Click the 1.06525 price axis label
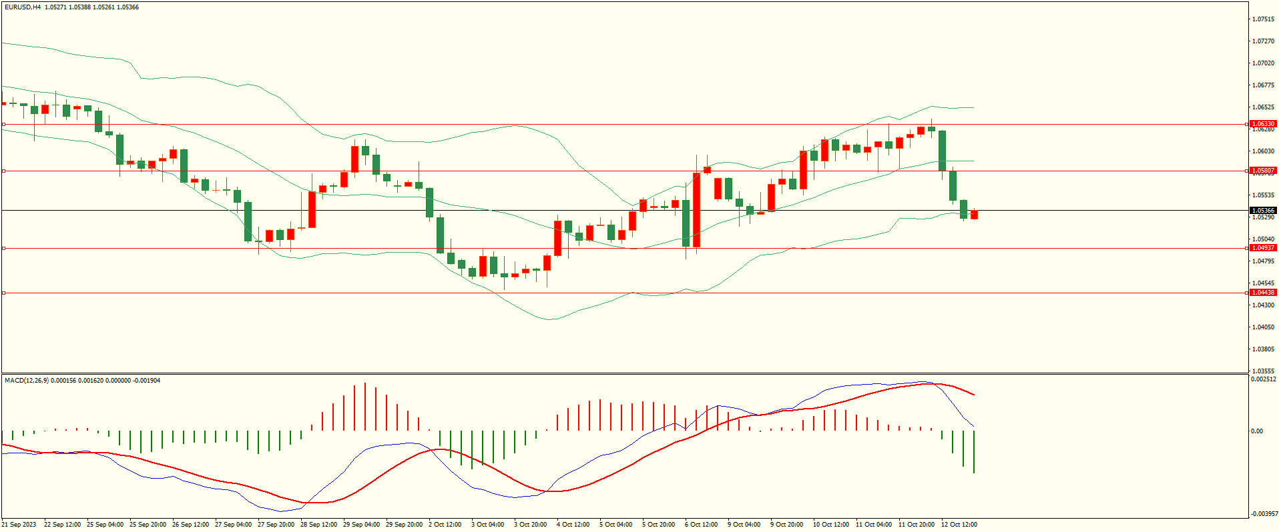Screen dimensions: 1279x532 tap(1263, 107)
